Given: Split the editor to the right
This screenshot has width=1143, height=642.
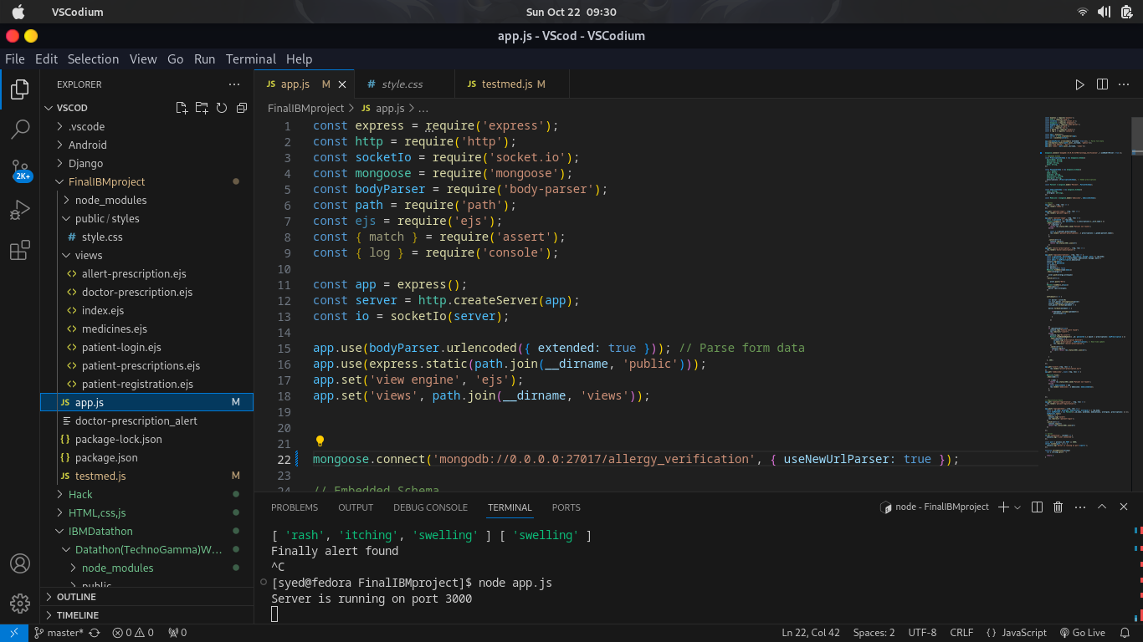Looking at the screenshot, I should coord(1102,84).
